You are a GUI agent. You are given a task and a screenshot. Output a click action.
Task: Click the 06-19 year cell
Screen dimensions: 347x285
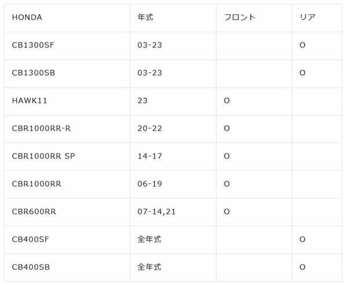tap(150, 184)
